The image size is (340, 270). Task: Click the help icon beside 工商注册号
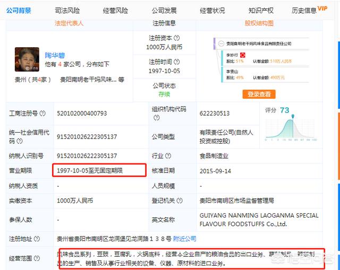click(x=42, y=113)
